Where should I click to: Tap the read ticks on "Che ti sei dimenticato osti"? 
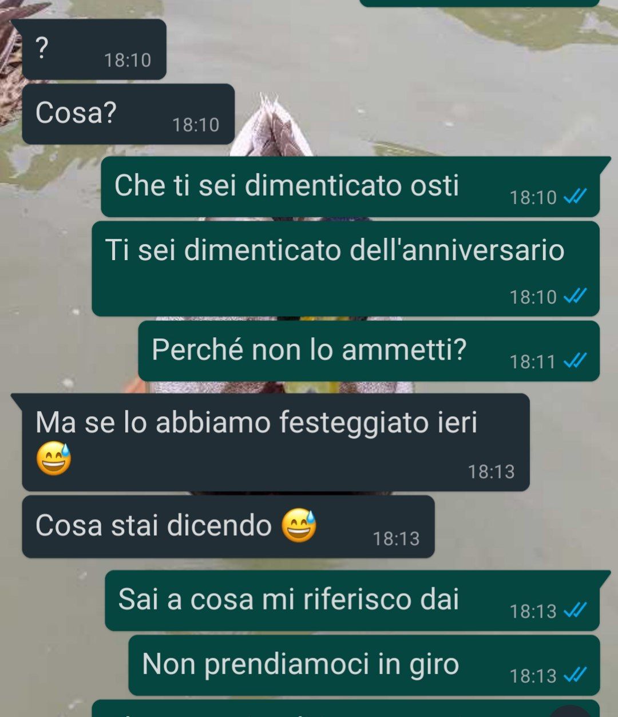click(575, 197)
